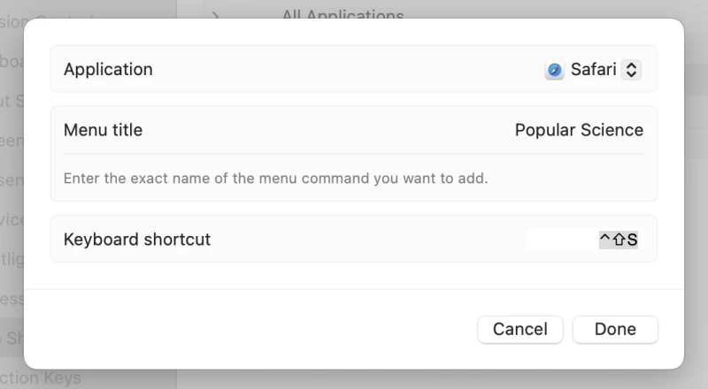Click the Menu title field reading Popular Science
Image resolution: width=708 pixels, height=389 pixels.
(578, 130)
